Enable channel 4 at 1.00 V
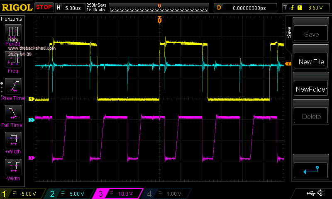The width and height of the screenshot is (332, 199). [x=165, y=194]
